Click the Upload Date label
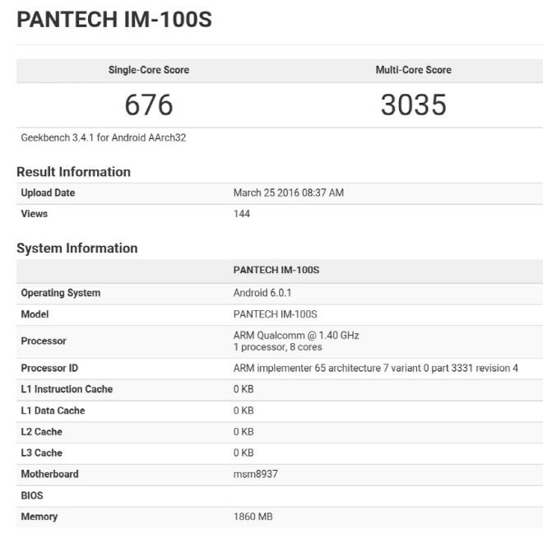This screenshot has width=543, height=534. (48, 193)
